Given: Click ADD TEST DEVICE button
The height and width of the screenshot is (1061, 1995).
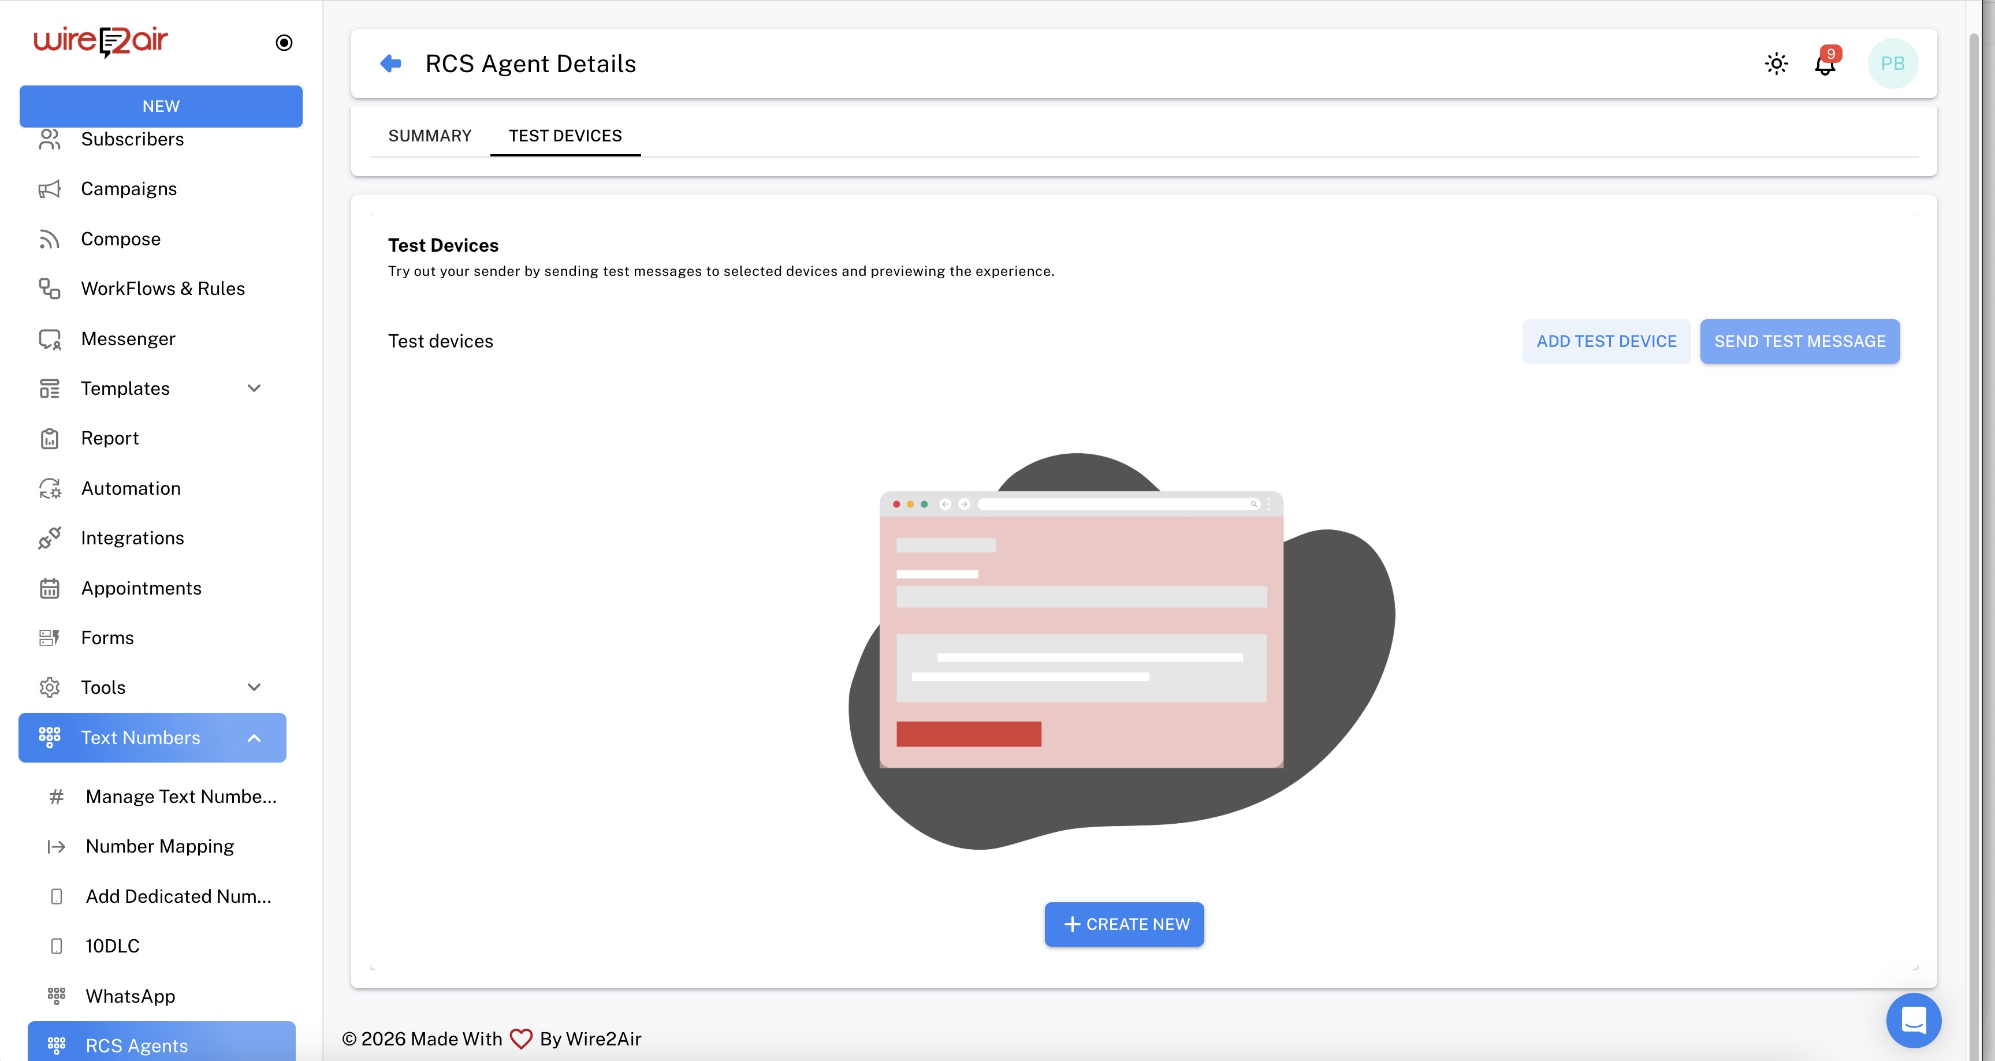Looking at the screenshot, I should (x=1606, y=341).
